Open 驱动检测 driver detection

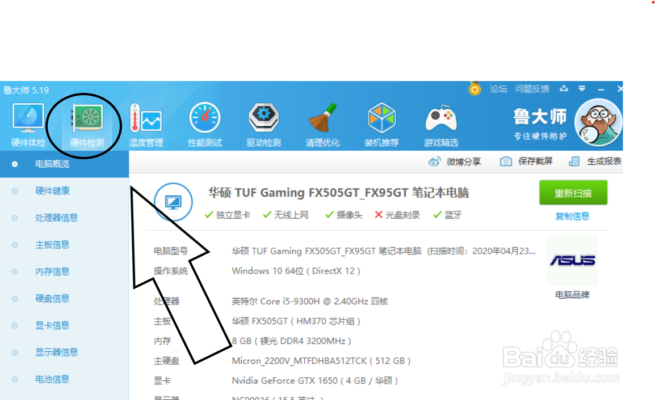[263, 125]
